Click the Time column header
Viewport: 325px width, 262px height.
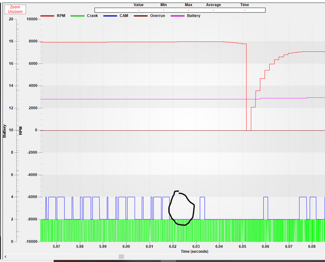point(245,5)
